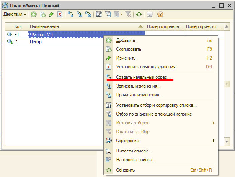
Task: Click the Refresh toolbar icon
Action: (x=139, y=14)
